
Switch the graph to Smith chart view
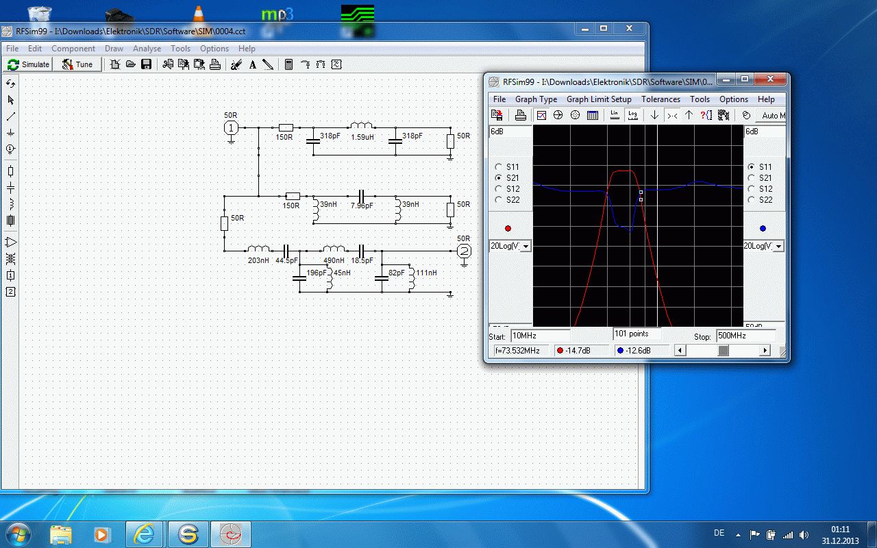[558, 115]
